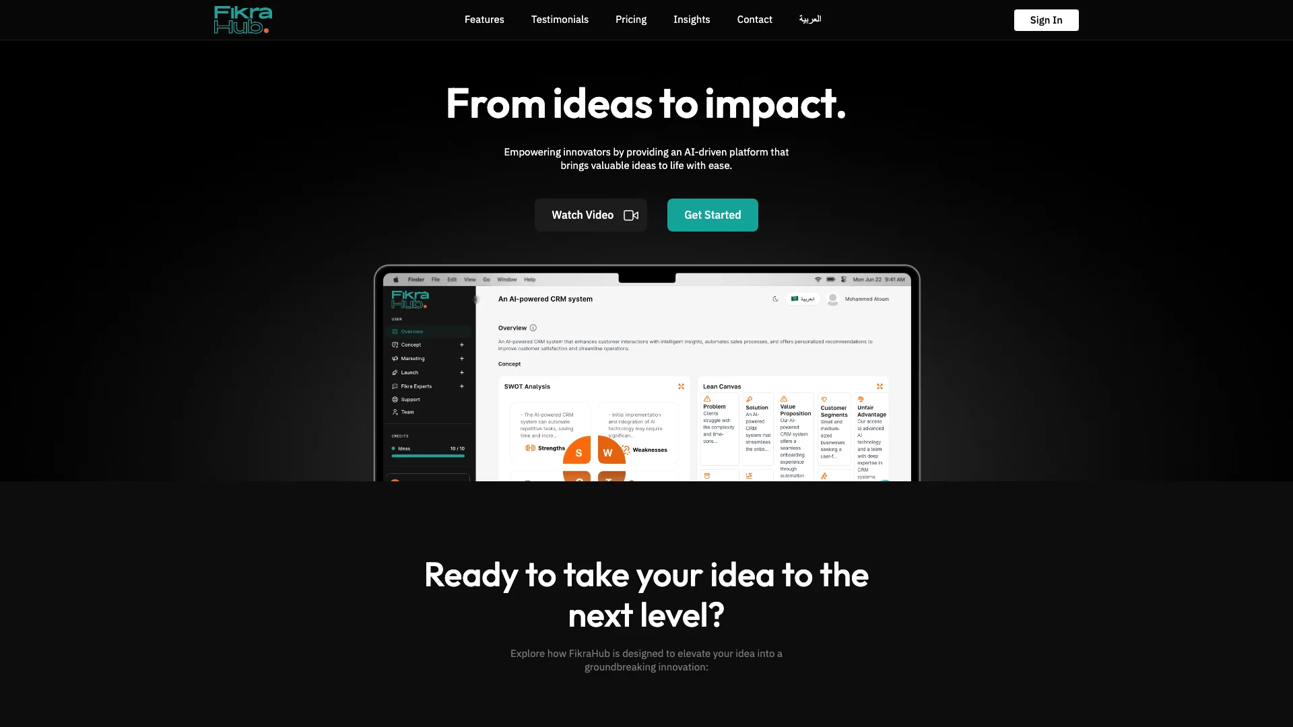Click the العربية language switcher
The width and height of the screenshot is (1293, 727).
point(810,20)
